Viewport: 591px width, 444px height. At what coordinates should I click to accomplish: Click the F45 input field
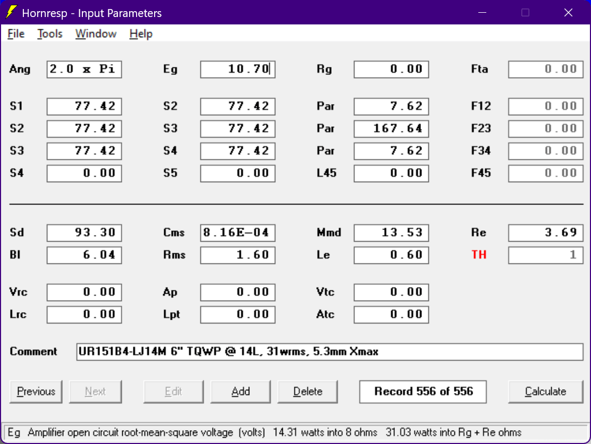coord(545,173)
